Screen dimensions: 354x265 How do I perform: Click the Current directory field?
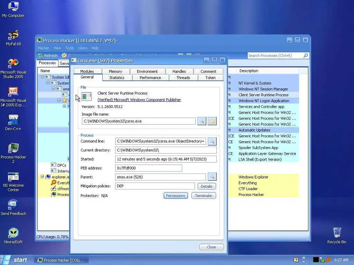[166, 150]
